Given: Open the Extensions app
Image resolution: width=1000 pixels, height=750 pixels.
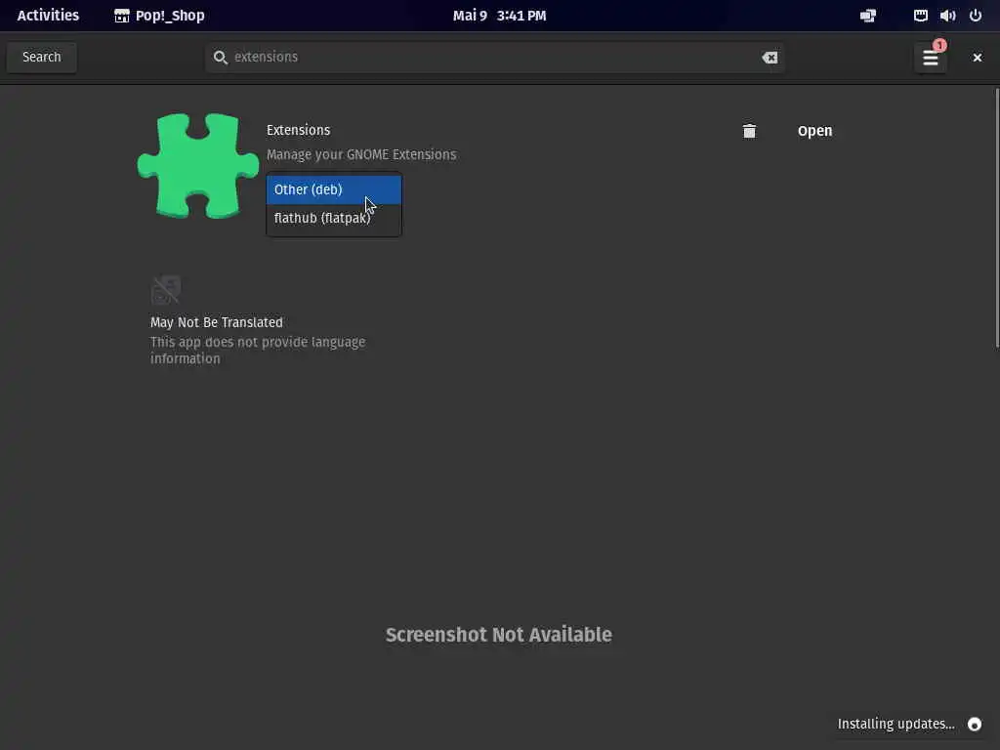Looking at the screenshot, I should click(814, 131).
